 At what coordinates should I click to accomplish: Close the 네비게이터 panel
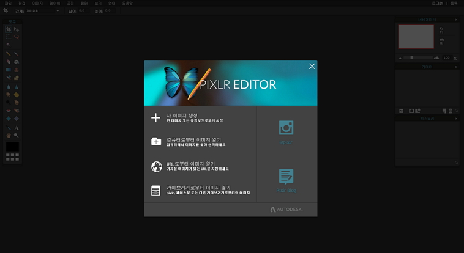(x=456, y=20)
